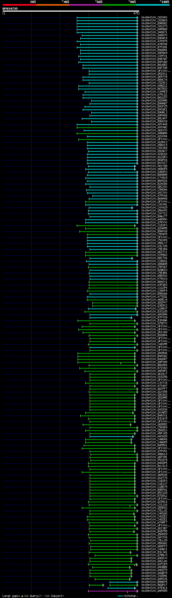
Task: Click UniRef100_A7PUS6 label
Action: (x=154, y=196)
